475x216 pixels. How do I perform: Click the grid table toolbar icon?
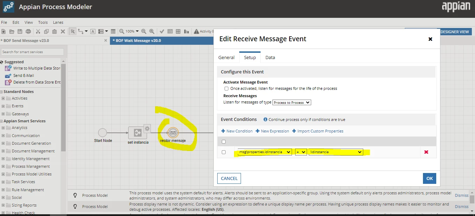tap(178, 31)
